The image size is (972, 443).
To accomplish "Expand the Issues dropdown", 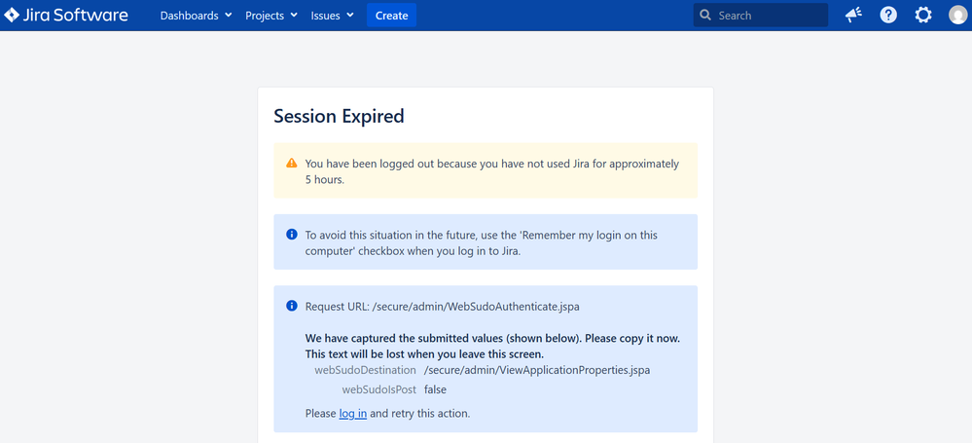I will point(332,16).
